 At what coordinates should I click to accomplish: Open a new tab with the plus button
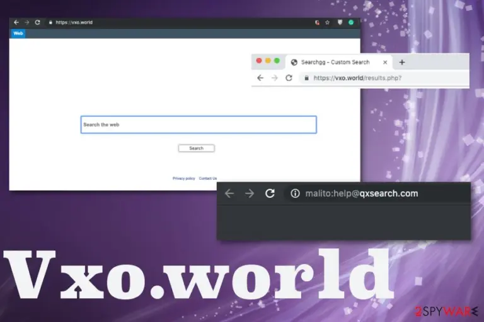pyautogui.click(x=402, y=62)
